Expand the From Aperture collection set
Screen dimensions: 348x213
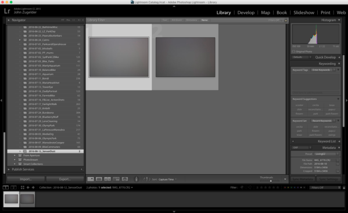15,156
